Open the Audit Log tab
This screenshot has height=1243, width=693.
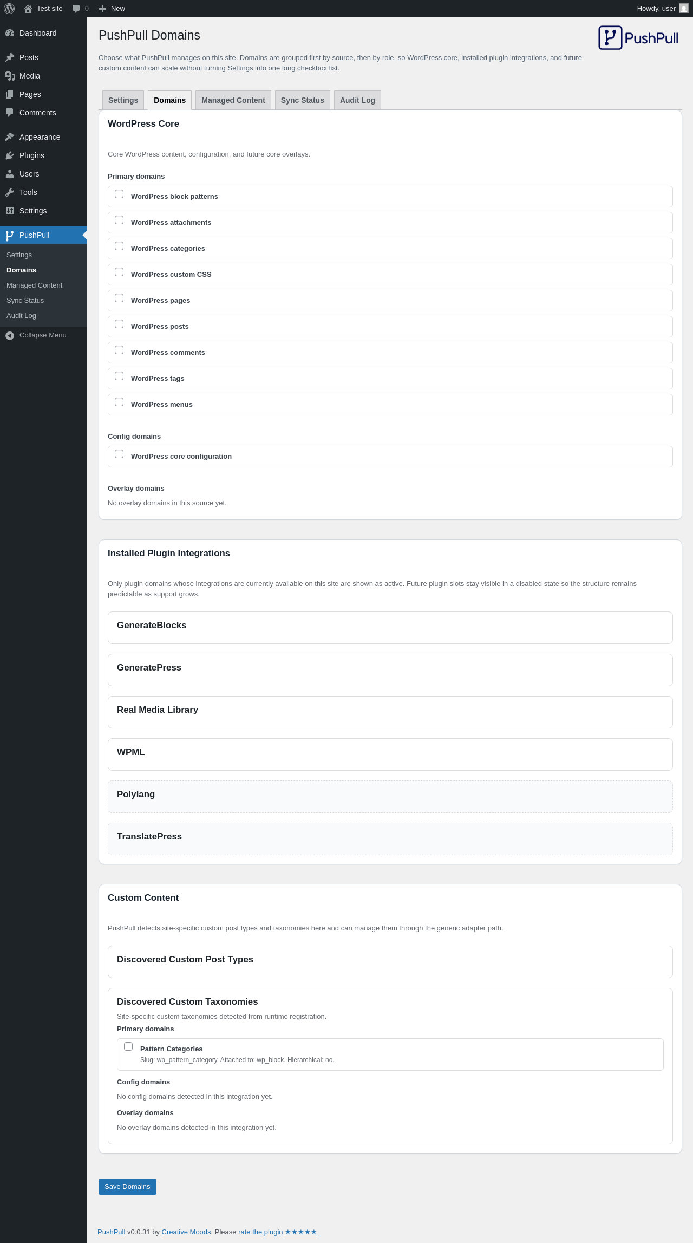pyautogui.click(x=357, y=100)
